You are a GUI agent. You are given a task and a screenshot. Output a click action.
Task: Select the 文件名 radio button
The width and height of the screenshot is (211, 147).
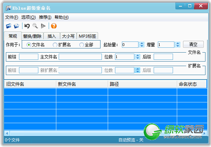coord(29,45)
